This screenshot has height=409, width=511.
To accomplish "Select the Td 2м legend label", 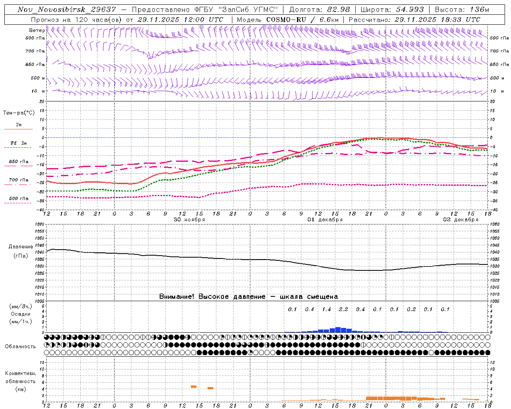I will (x=19, y=143).
